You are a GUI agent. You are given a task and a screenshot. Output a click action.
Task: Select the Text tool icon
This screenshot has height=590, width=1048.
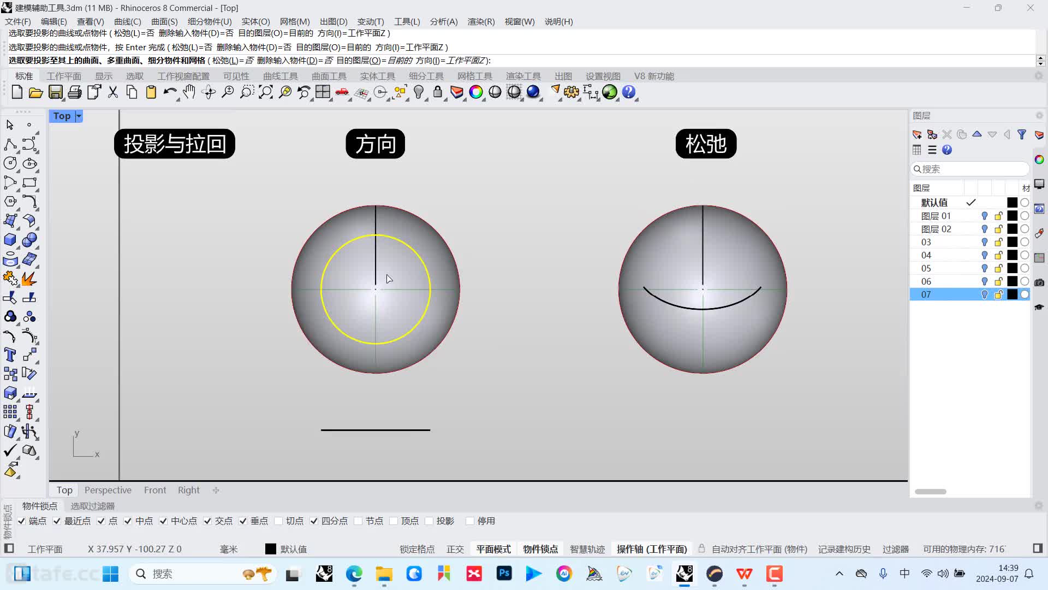coord(10,355)
